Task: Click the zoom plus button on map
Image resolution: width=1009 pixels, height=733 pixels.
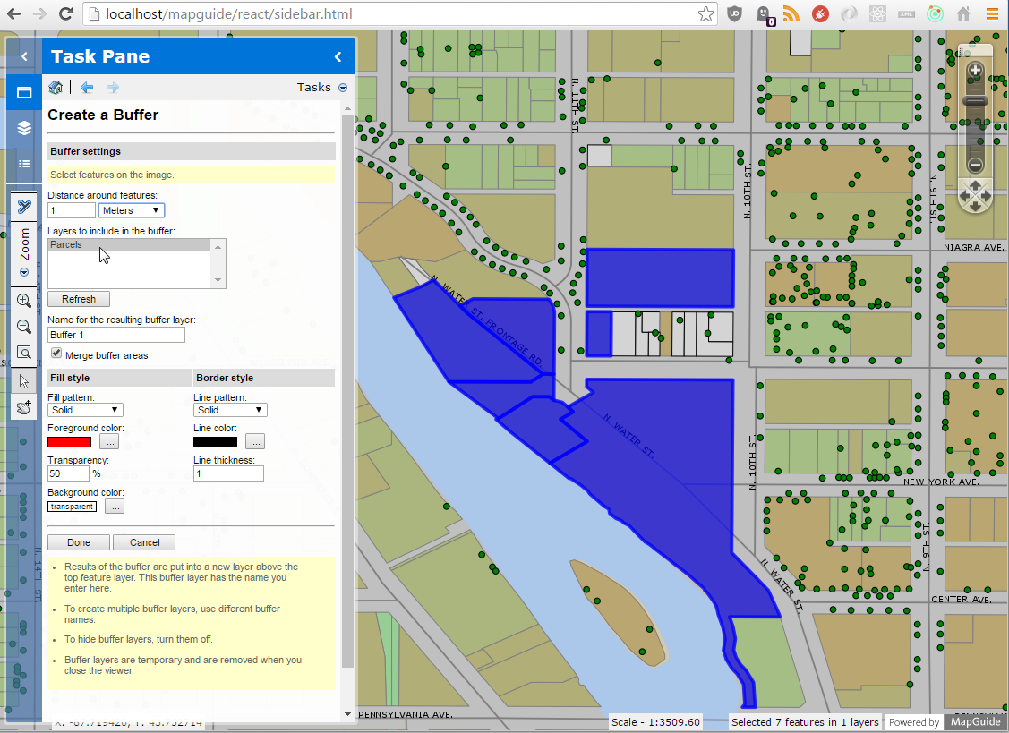Action: (974, 71)
